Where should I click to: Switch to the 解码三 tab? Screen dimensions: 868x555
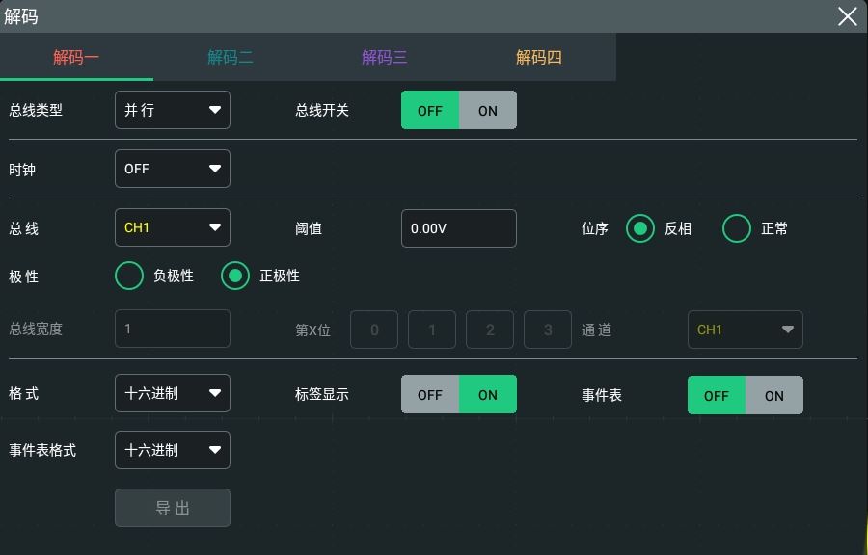pos(384,57)
